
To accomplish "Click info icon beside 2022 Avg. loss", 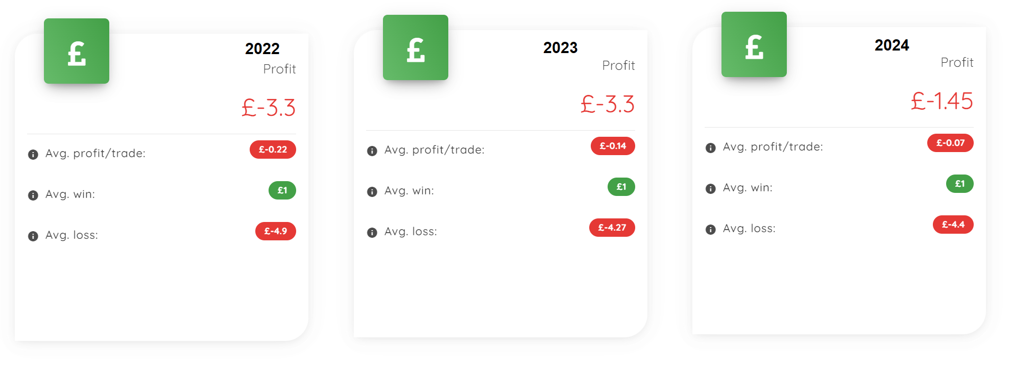I will click(33, 236).
